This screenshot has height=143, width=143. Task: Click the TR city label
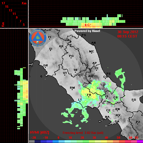coord(75,70)
